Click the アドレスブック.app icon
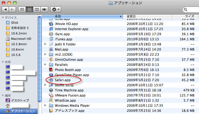 pyautogui.click(x=51, y=111)
